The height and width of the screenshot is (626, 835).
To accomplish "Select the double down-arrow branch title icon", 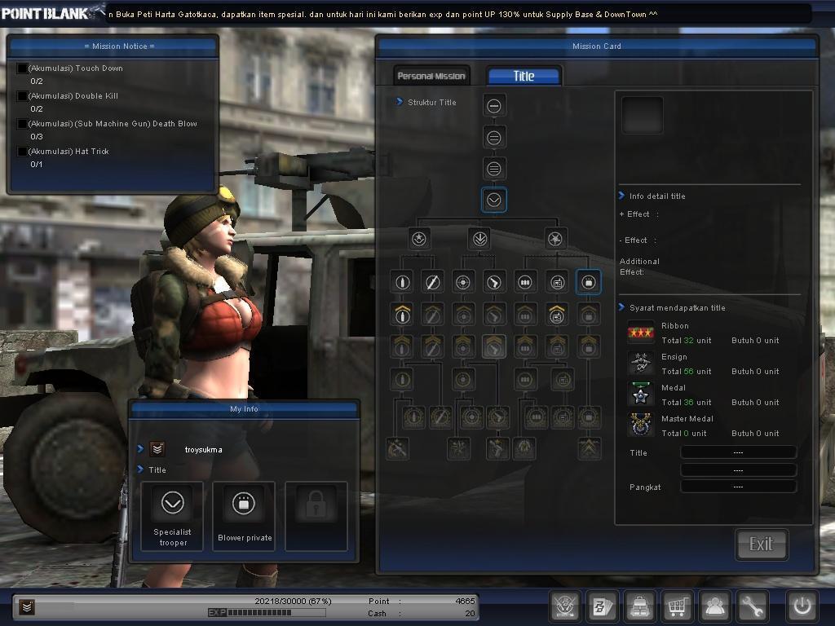I will click(479, 239).
